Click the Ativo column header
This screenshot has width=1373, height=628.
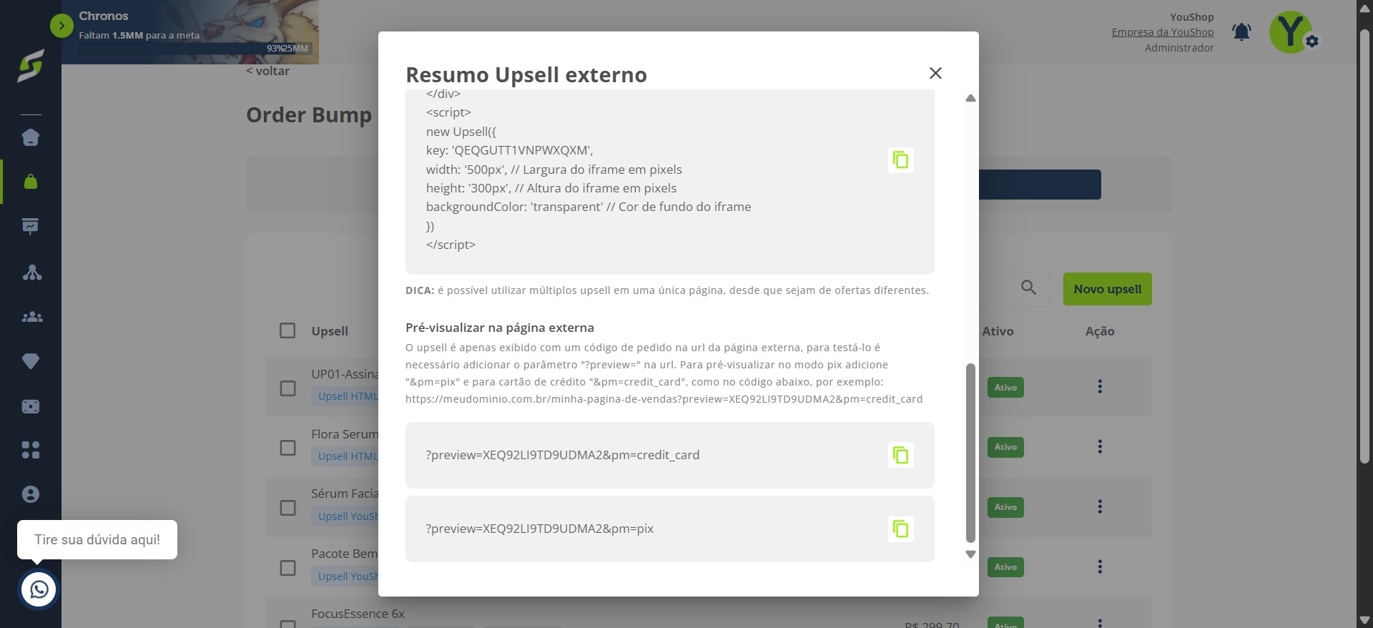click(x=998, y=331)
